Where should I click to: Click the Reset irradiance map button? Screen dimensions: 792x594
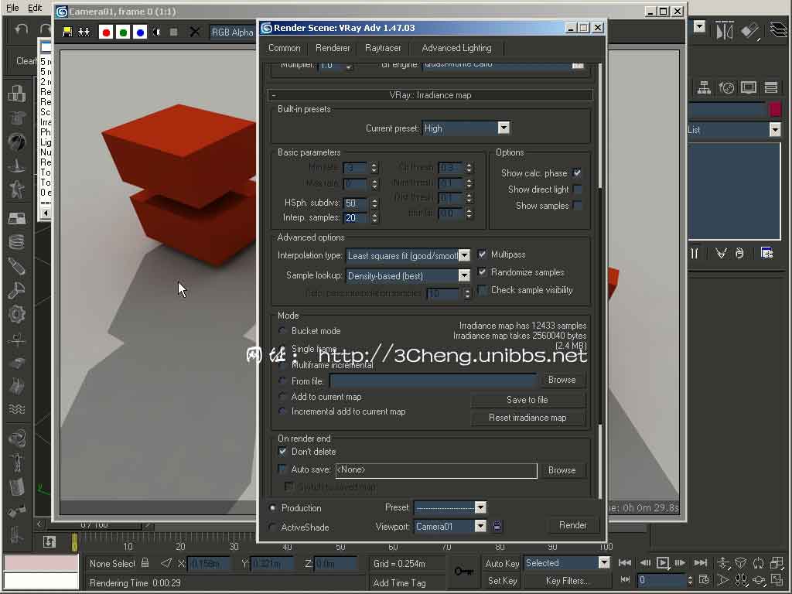click(527, 418)
